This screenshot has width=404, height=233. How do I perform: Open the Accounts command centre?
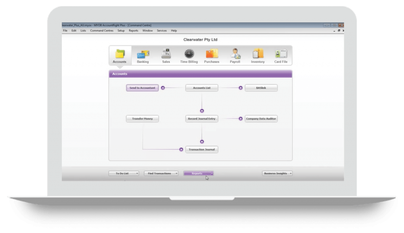coord(120,56)
